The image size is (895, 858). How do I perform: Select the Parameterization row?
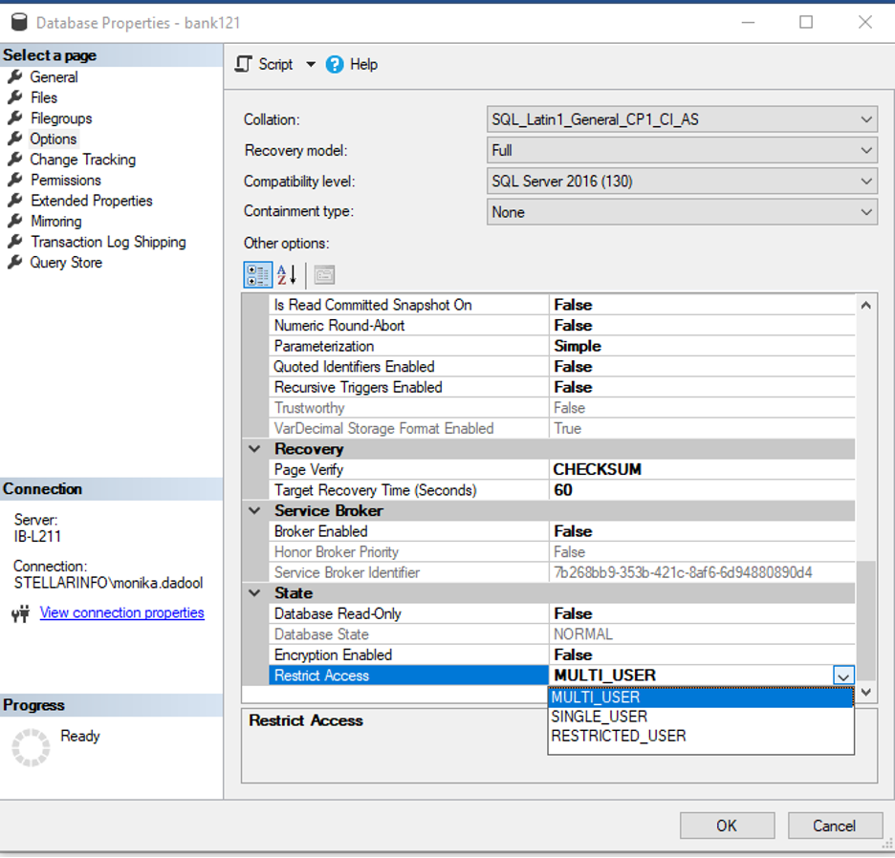coord(561,346)
